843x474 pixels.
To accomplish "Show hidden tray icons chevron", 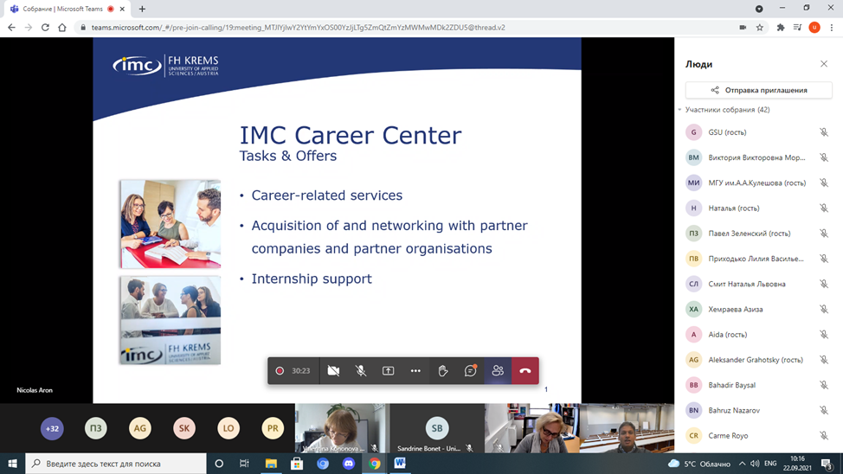I will [x=742, y=464].
